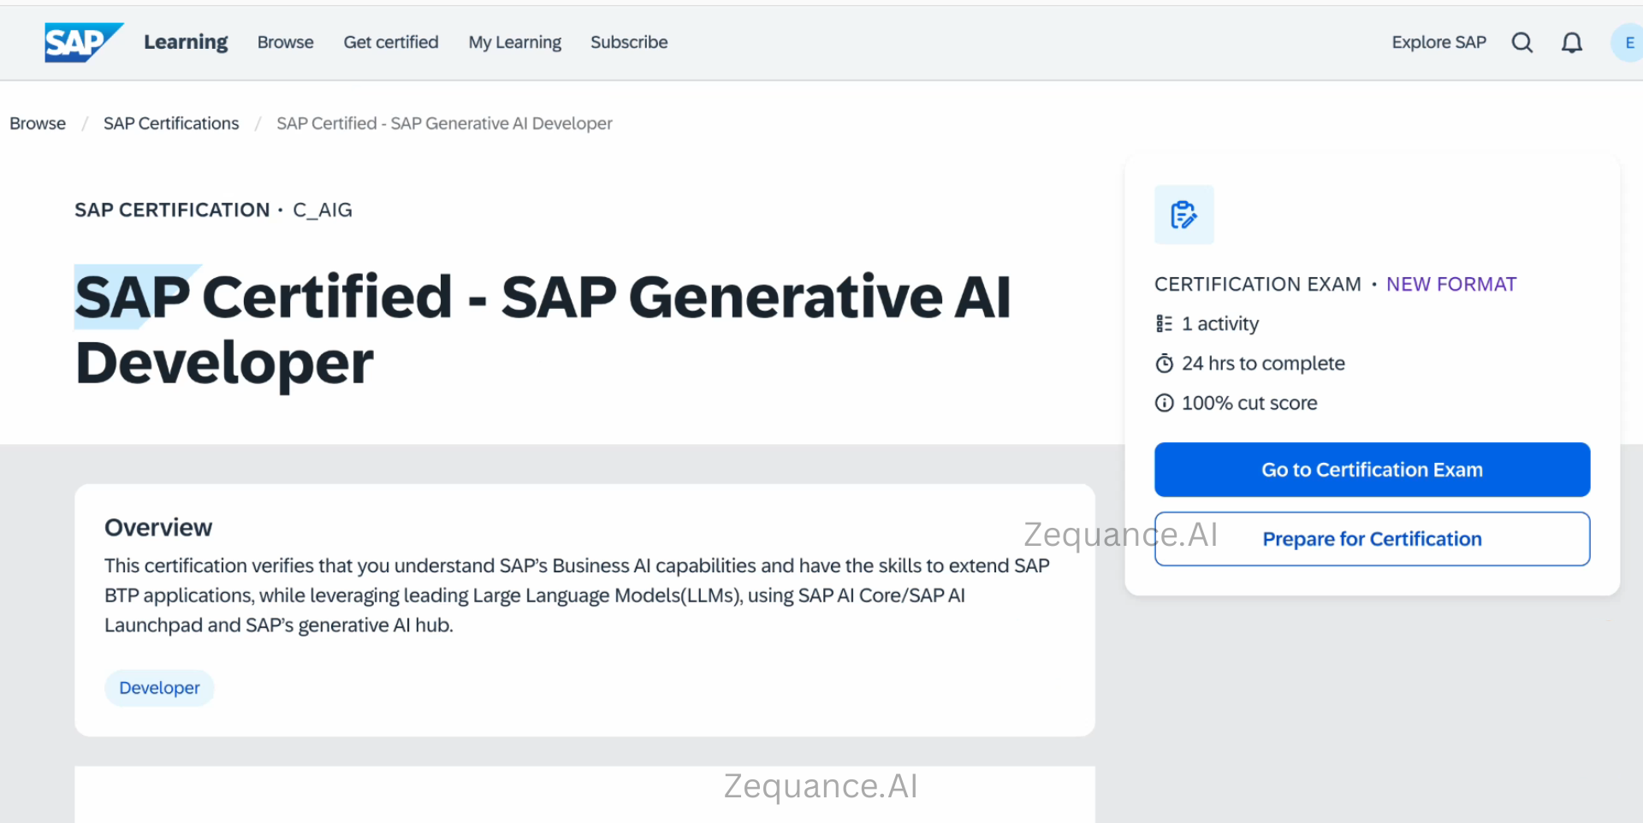Click Prepare for Certification
This screenshot has height=823, width=1643.
coord(1372,538)
